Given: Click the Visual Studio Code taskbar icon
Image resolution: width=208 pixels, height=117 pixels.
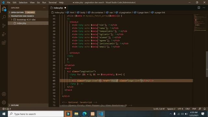Looking at the screenshot, I should coord(101,114).
